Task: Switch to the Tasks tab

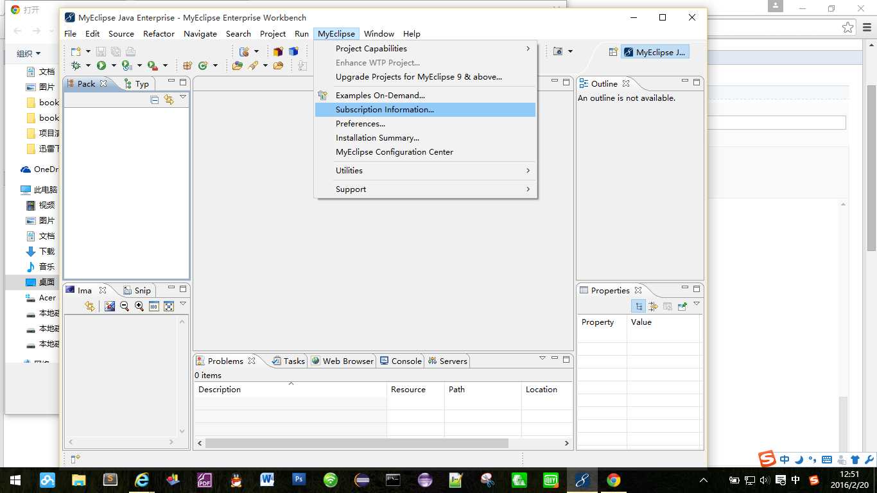Action: coord(288,361)
